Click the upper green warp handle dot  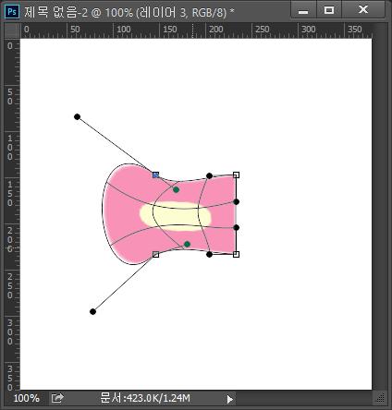click(x=176, y=190)
